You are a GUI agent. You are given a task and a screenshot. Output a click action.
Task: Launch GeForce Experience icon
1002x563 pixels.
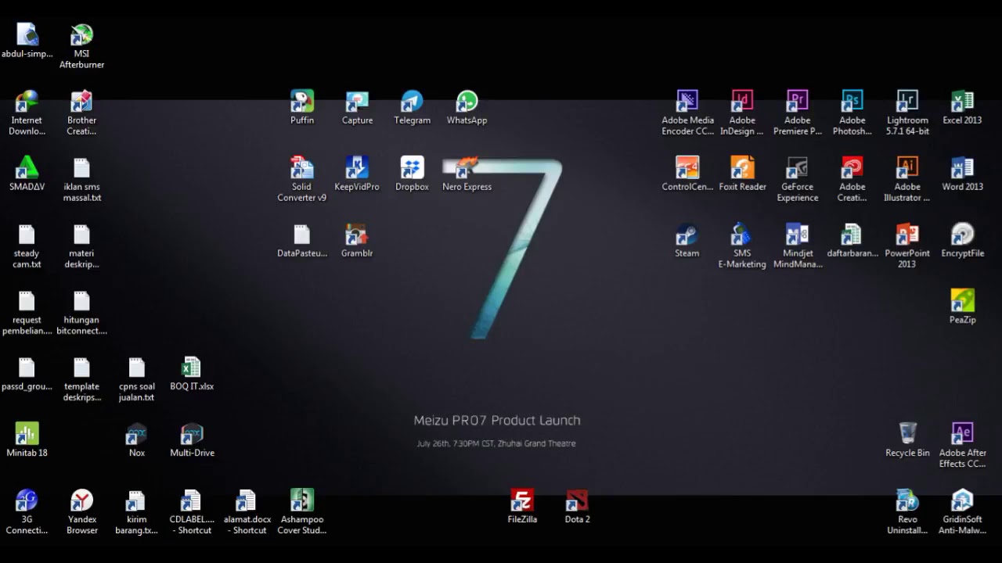pyautogui.click(x=797, y=168)
